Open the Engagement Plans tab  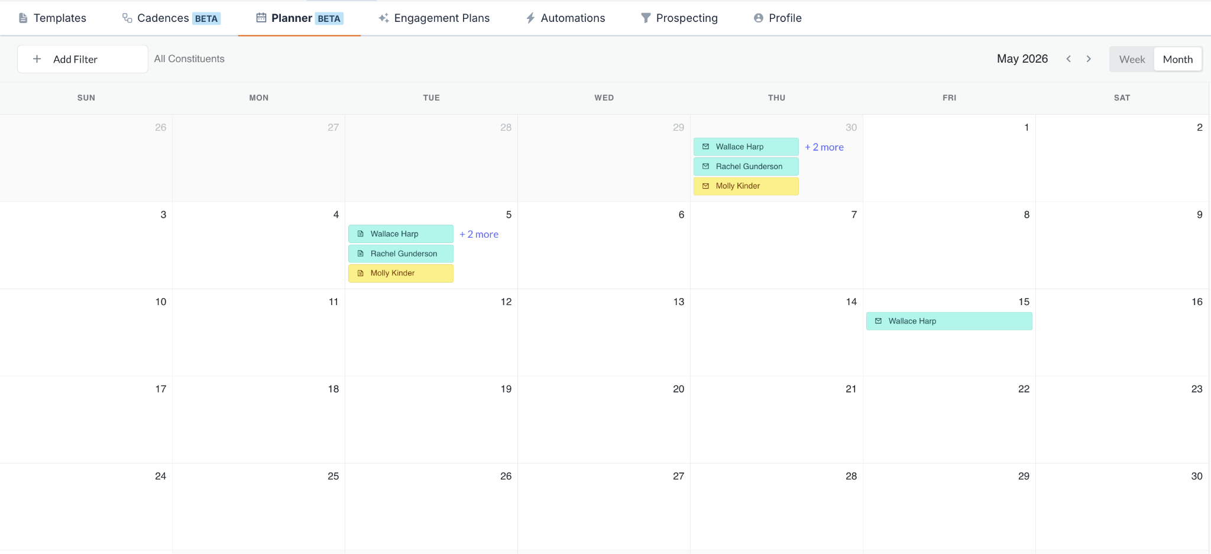[x=434, y=18]
